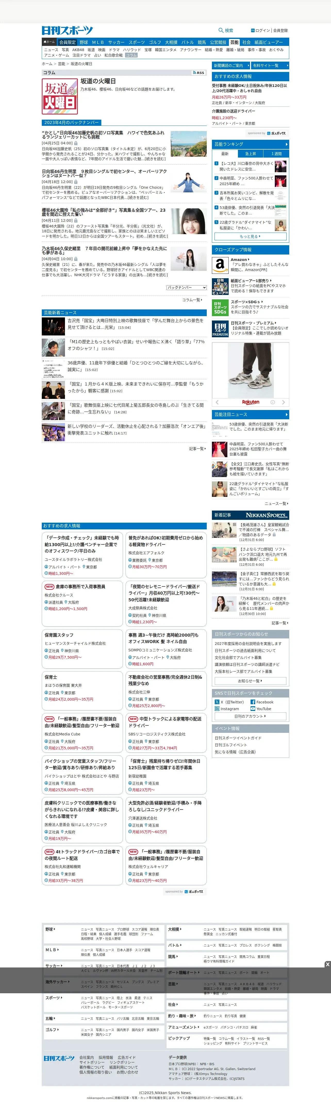Open AKB48 sub-navigation item
This screenshot has height=1108, width=331.
(x=78, y=50)
